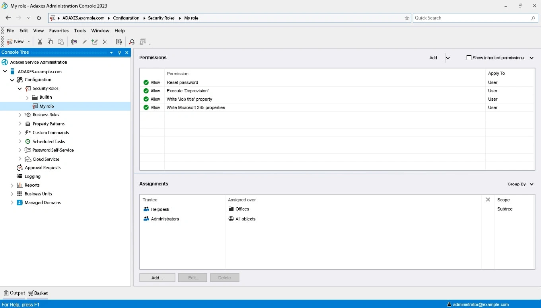Image resolution: width=541 pixels, height=308 pixels.
Task: Click the Copy icon in toolbar
Action: [50, 42]
